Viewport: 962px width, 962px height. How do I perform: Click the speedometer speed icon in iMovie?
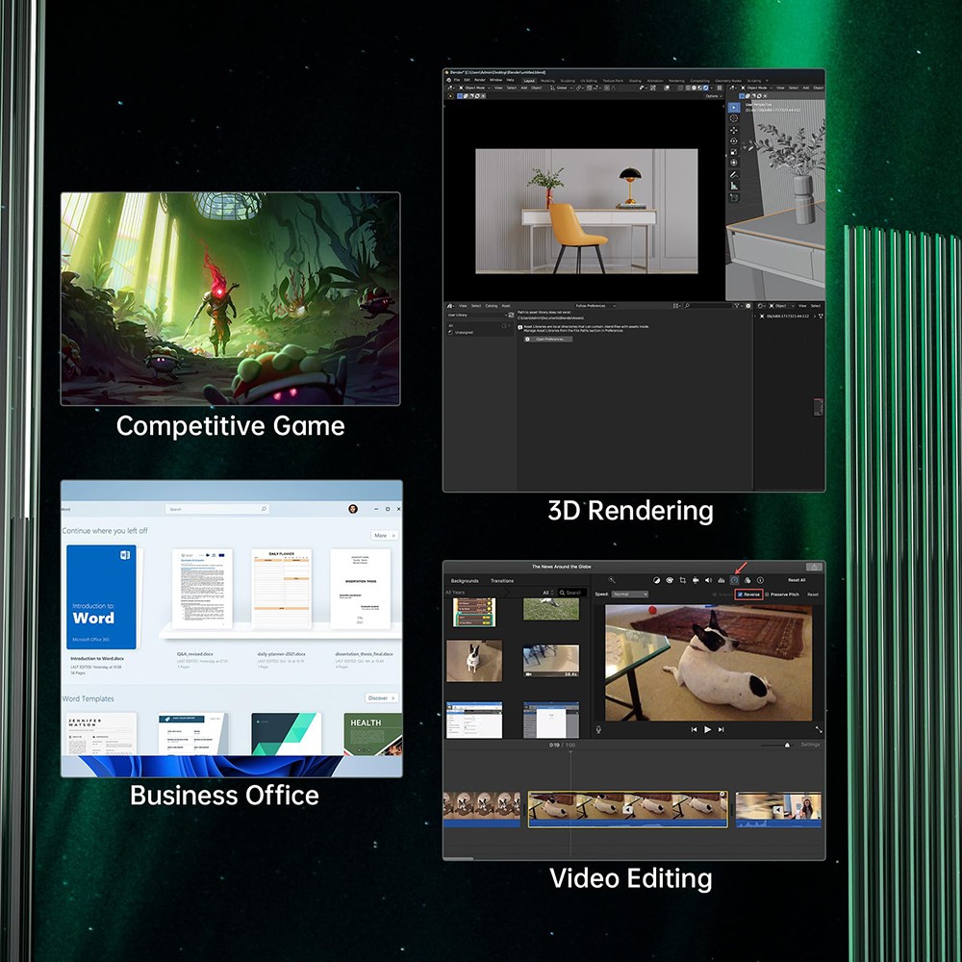coord(734,580)
